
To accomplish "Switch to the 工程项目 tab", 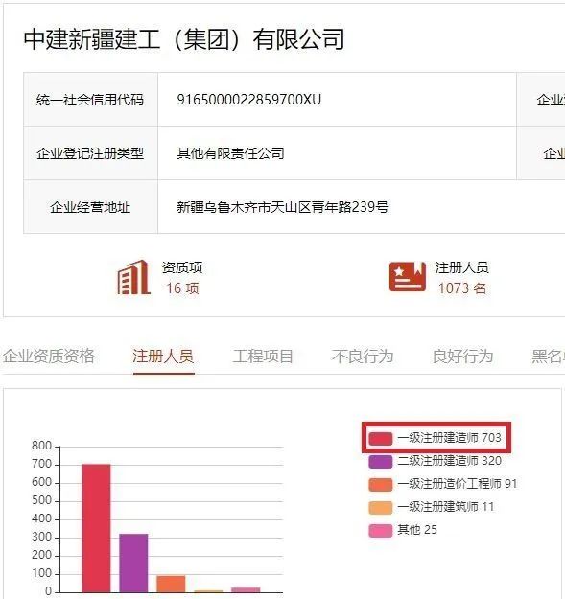I will pyautogui.click(x=264, y=356).
